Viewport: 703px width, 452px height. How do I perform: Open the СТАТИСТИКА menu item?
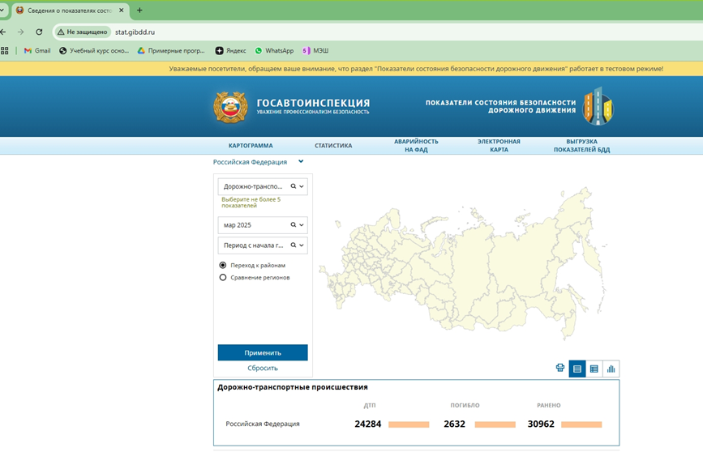tap(333, 146)
